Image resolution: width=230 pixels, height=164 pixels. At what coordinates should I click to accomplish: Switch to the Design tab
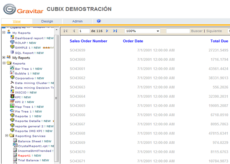[47, 21]
